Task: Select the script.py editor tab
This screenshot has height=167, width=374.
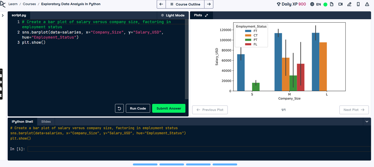Action: [x=19, y=15]
